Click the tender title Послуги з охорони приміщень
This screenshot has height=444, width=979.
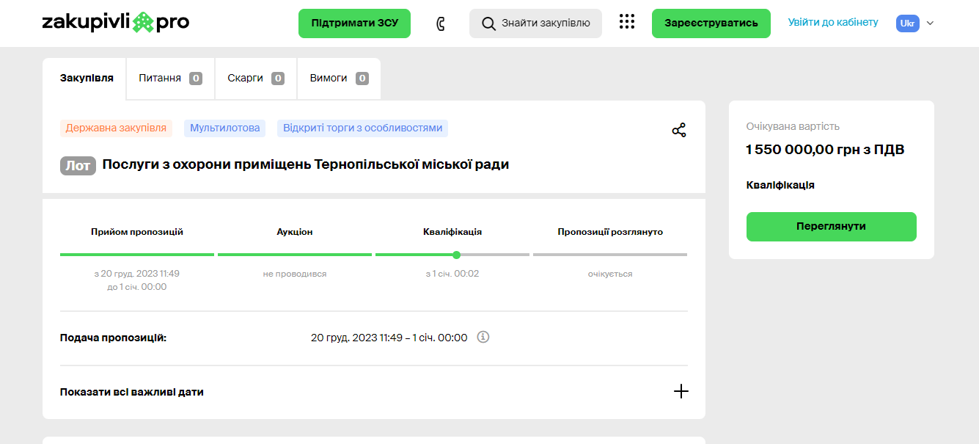pyautogui.click(x=306, y=164)
